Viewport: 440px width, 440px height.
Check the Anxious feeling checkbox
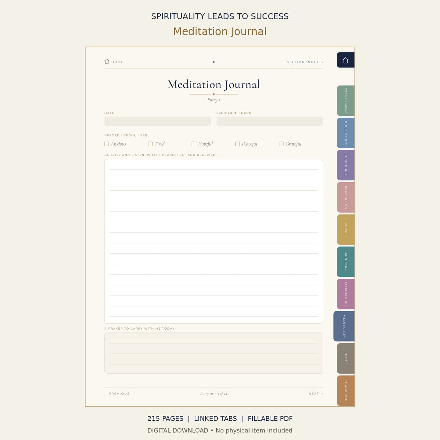[107, 144]
